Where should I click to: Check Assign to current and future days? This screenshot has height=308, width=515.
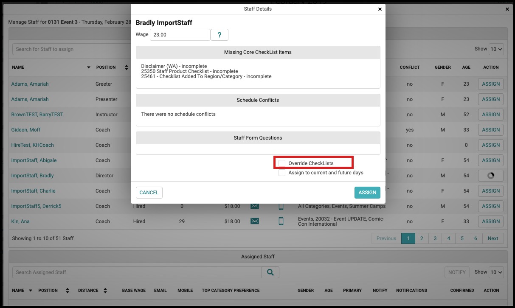tap(282, 173)
